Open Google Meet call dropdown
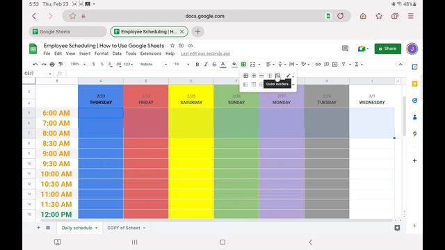 (363, 49)
